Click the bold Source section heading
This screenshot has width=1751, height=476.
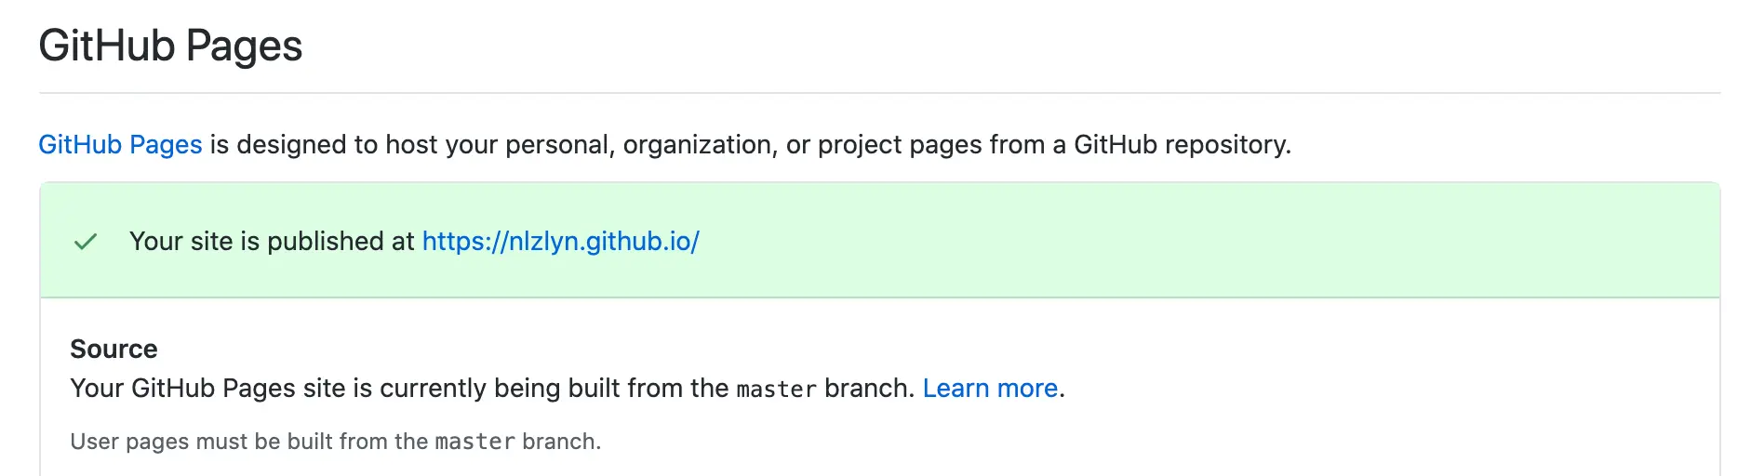click(114, 350)
